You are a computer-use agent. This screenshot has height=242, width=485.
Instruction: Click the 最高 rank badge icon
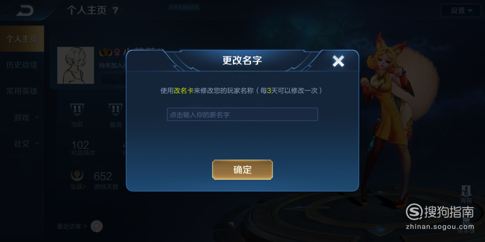click(x=115, y=110)
